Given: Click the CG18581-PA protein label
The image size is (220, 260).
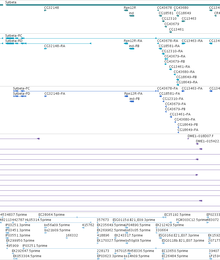Looking at the screenshot, I should pos(170,93).
